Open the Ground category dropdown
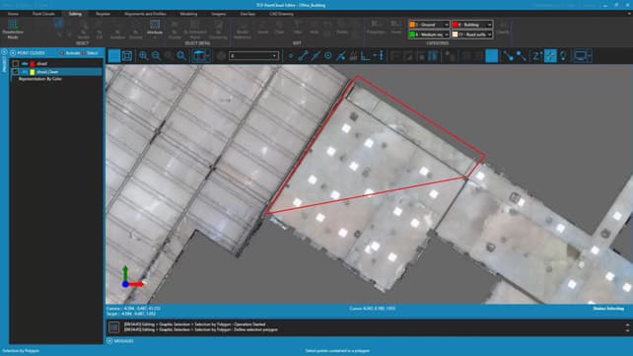This screenshot has width=633, height=356. coord(429,25)
